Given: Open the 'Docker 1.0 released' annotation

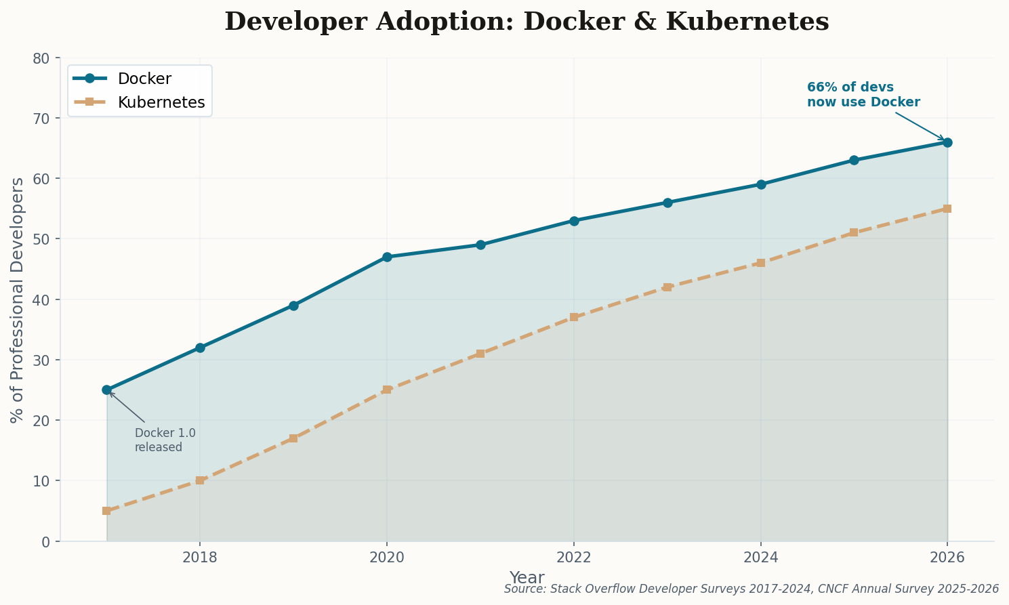Looking at the screenshot, I should point(159,440).
